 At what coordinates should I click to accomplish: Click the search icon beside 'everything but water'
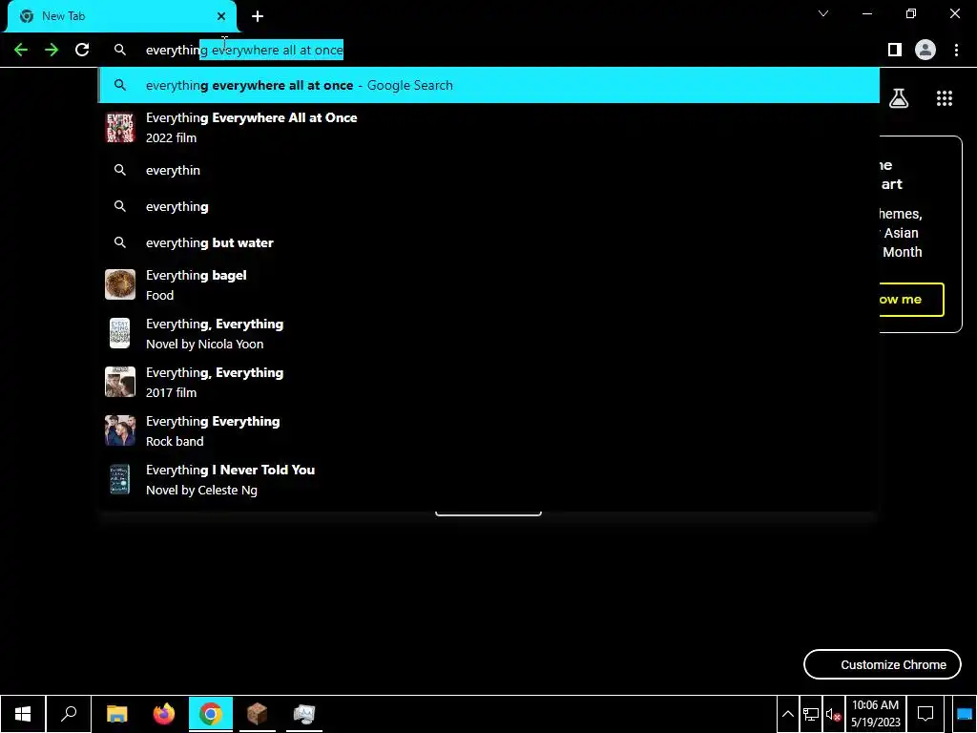click(119, 242)
